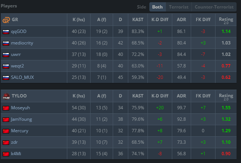Open JamYoung player profile
Screen dimensions: 241x163
(21, 119)
